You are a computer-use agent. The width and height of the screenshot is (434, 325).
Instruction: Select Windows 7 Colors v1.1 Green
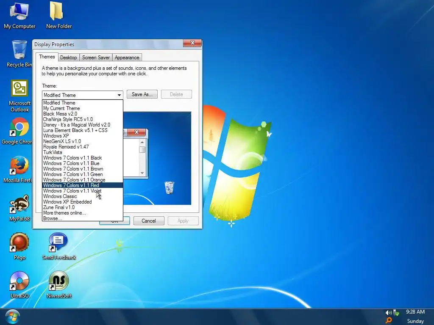click(83, 174)
